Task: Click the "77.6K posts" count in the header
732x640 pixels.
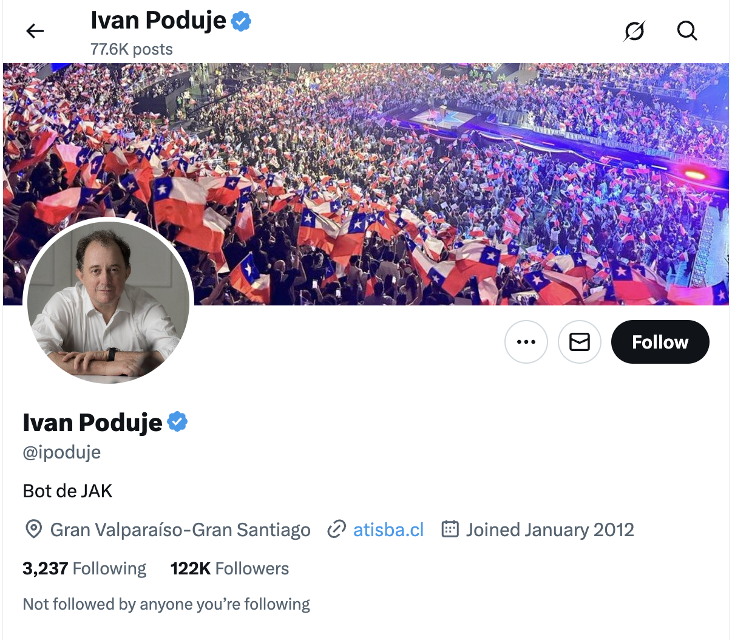Action: (x=132, y=49)
